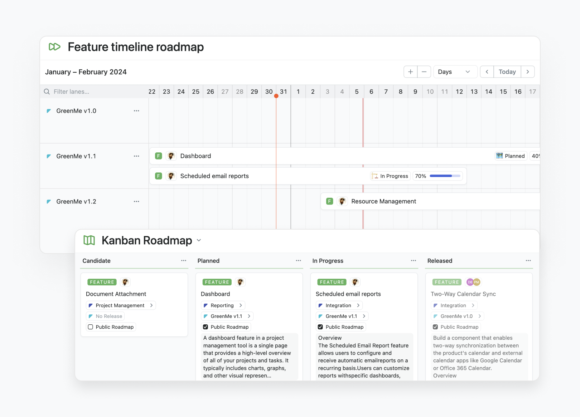Uncheck Public Roadmap on Dashboard card
This screenshot has width=580, height=417.
206,327
